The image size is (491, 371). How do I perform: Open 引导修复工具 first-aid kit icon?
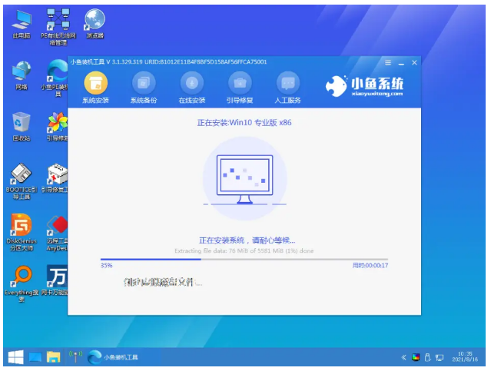coord(56,178)
